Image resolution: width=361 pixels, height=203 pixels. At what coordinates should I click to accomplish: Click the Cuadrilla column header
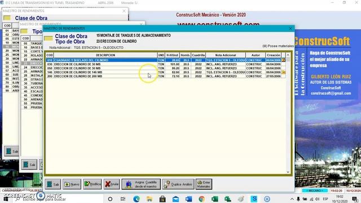[198, 55]
